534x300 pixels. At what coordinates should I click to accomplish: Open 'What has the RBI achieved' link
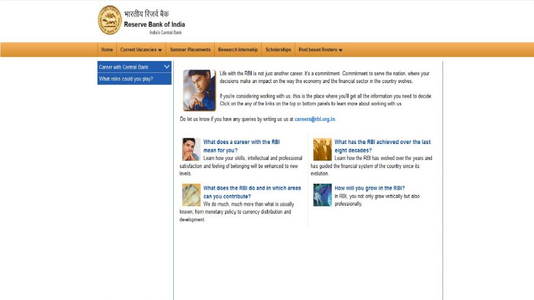383,146
